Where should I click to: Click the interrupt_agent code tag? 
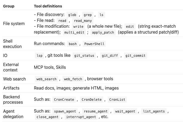(81, 117)
